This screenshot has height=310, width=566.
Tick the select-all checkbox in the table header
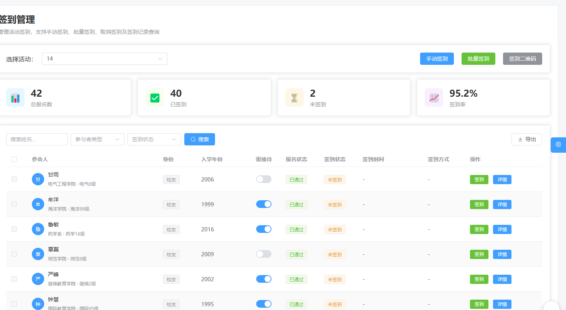pos(14,159)
